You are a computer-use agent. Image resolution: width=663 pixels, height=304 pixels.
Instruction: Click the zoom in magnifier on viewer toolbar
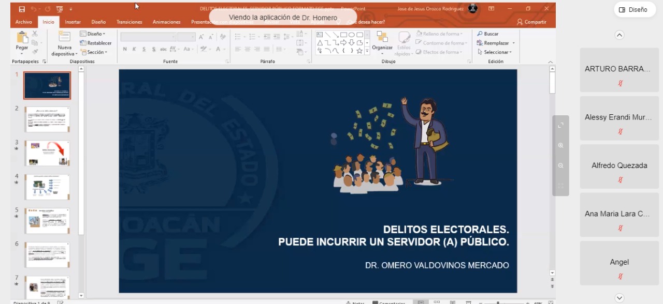pyautogui.click(x=560, y=145)
